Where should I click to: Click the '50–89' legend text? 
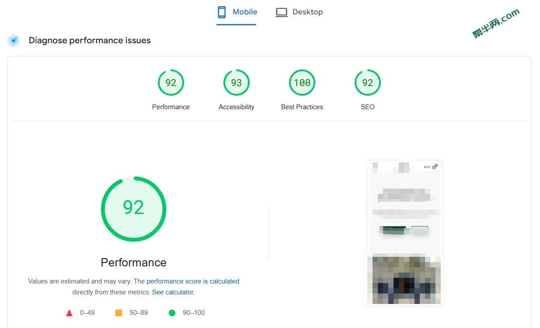coord(139,313)
